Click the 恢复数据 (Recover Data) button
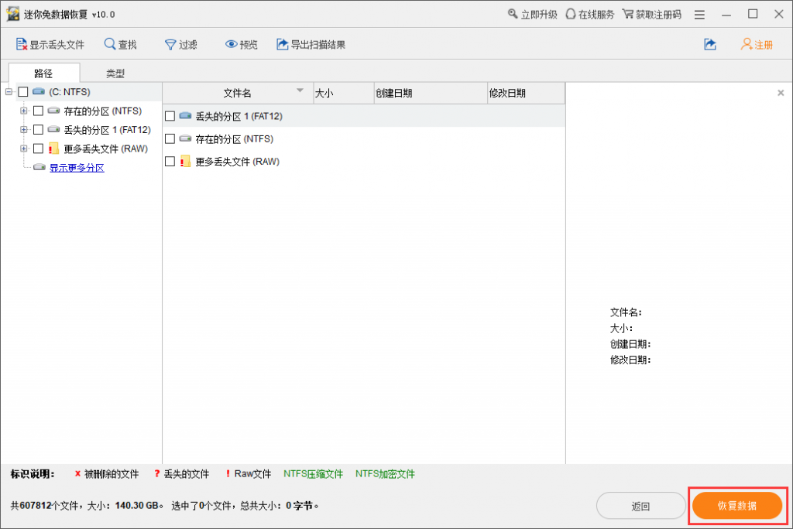Image resolution: width=793 pixels, height=529 pixels. pos(737,506)
